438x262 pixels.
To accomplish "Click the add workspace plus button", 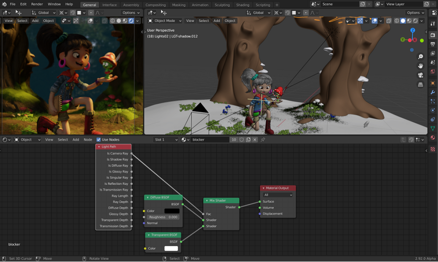I will pyautogui.click(x=277, y=5).
